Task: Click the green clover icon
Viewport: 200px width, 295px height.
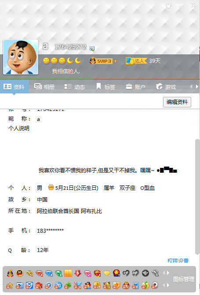Action: 68,286
